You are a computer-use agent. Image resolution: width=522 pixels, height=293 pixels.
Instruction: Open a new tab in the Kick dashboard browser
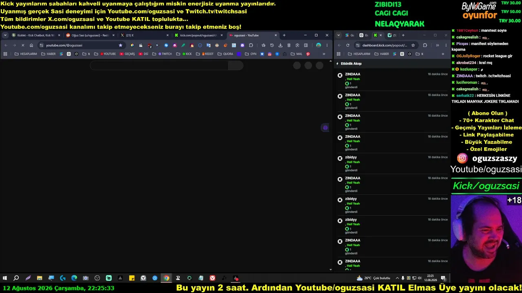[x=403, y=35]
